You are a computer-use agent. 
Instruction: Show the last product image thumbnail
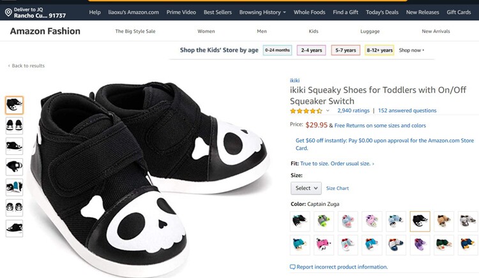[14, 229]
